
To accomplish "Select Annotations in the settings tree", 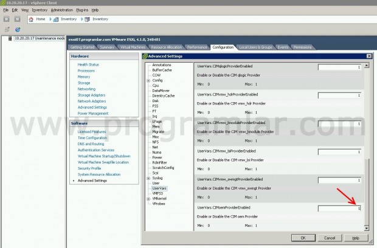I will pyautogui.click(x=162, y=65).
